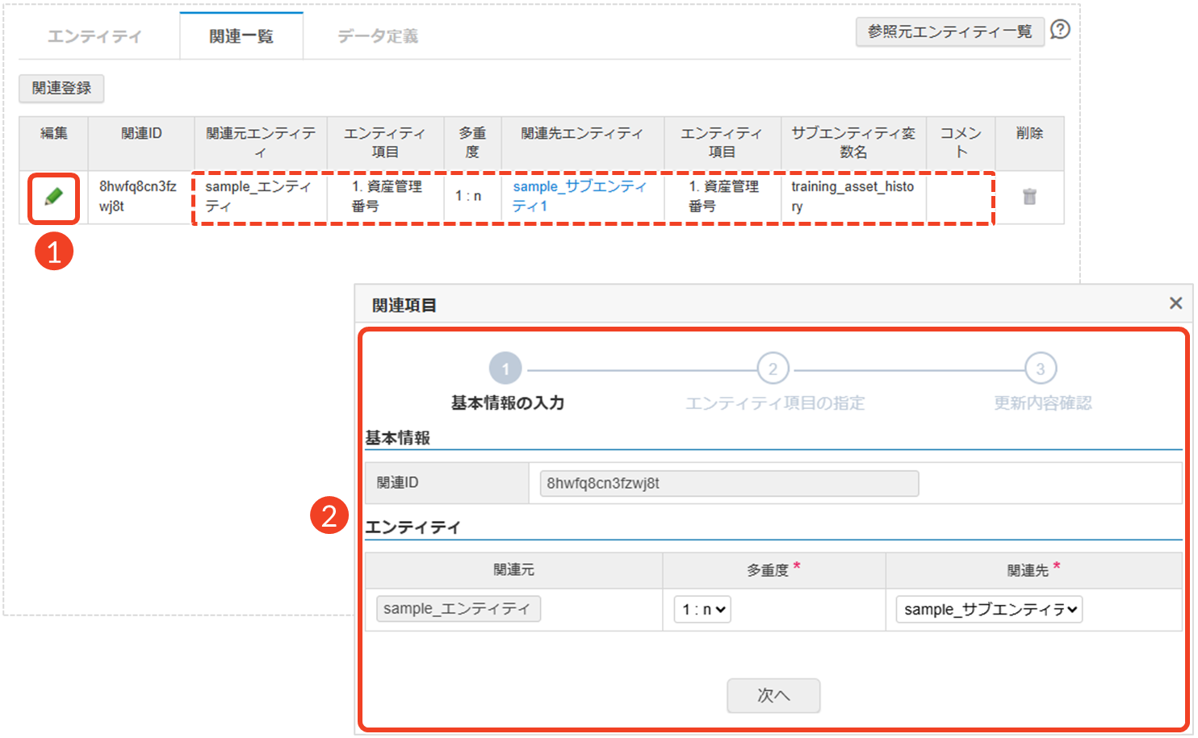Image resolution: width=1198 pixels, height=738 pixels.
Task: Open the 多重度 1:n dropdown
Action: (x=702, y=610)
